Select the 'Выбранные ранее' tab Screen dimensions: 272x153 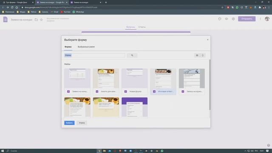coord(86,47)
